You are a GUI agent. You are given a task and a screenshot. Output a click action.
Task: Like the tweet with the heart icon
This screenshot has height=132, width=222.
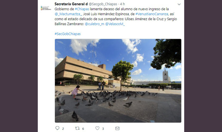(97, 128)
